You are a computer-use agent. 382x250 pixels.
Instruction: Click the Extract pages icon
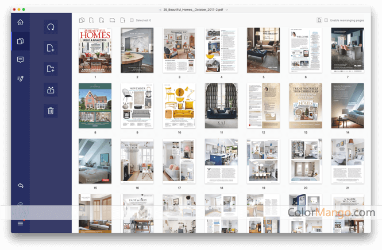(51, 89)
